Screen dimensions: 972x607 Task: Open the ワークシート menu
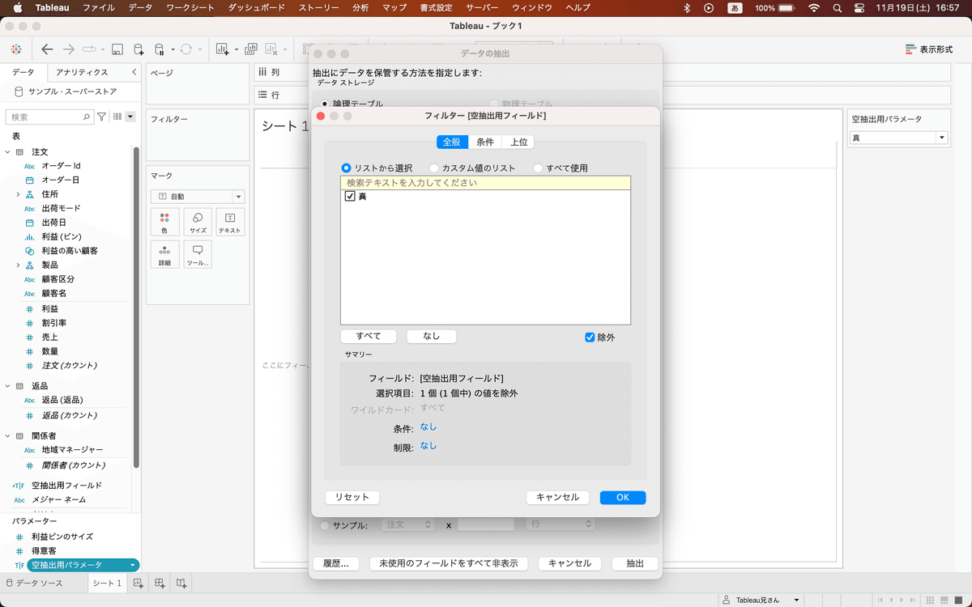pyautogui.click(x=190, y=8)
